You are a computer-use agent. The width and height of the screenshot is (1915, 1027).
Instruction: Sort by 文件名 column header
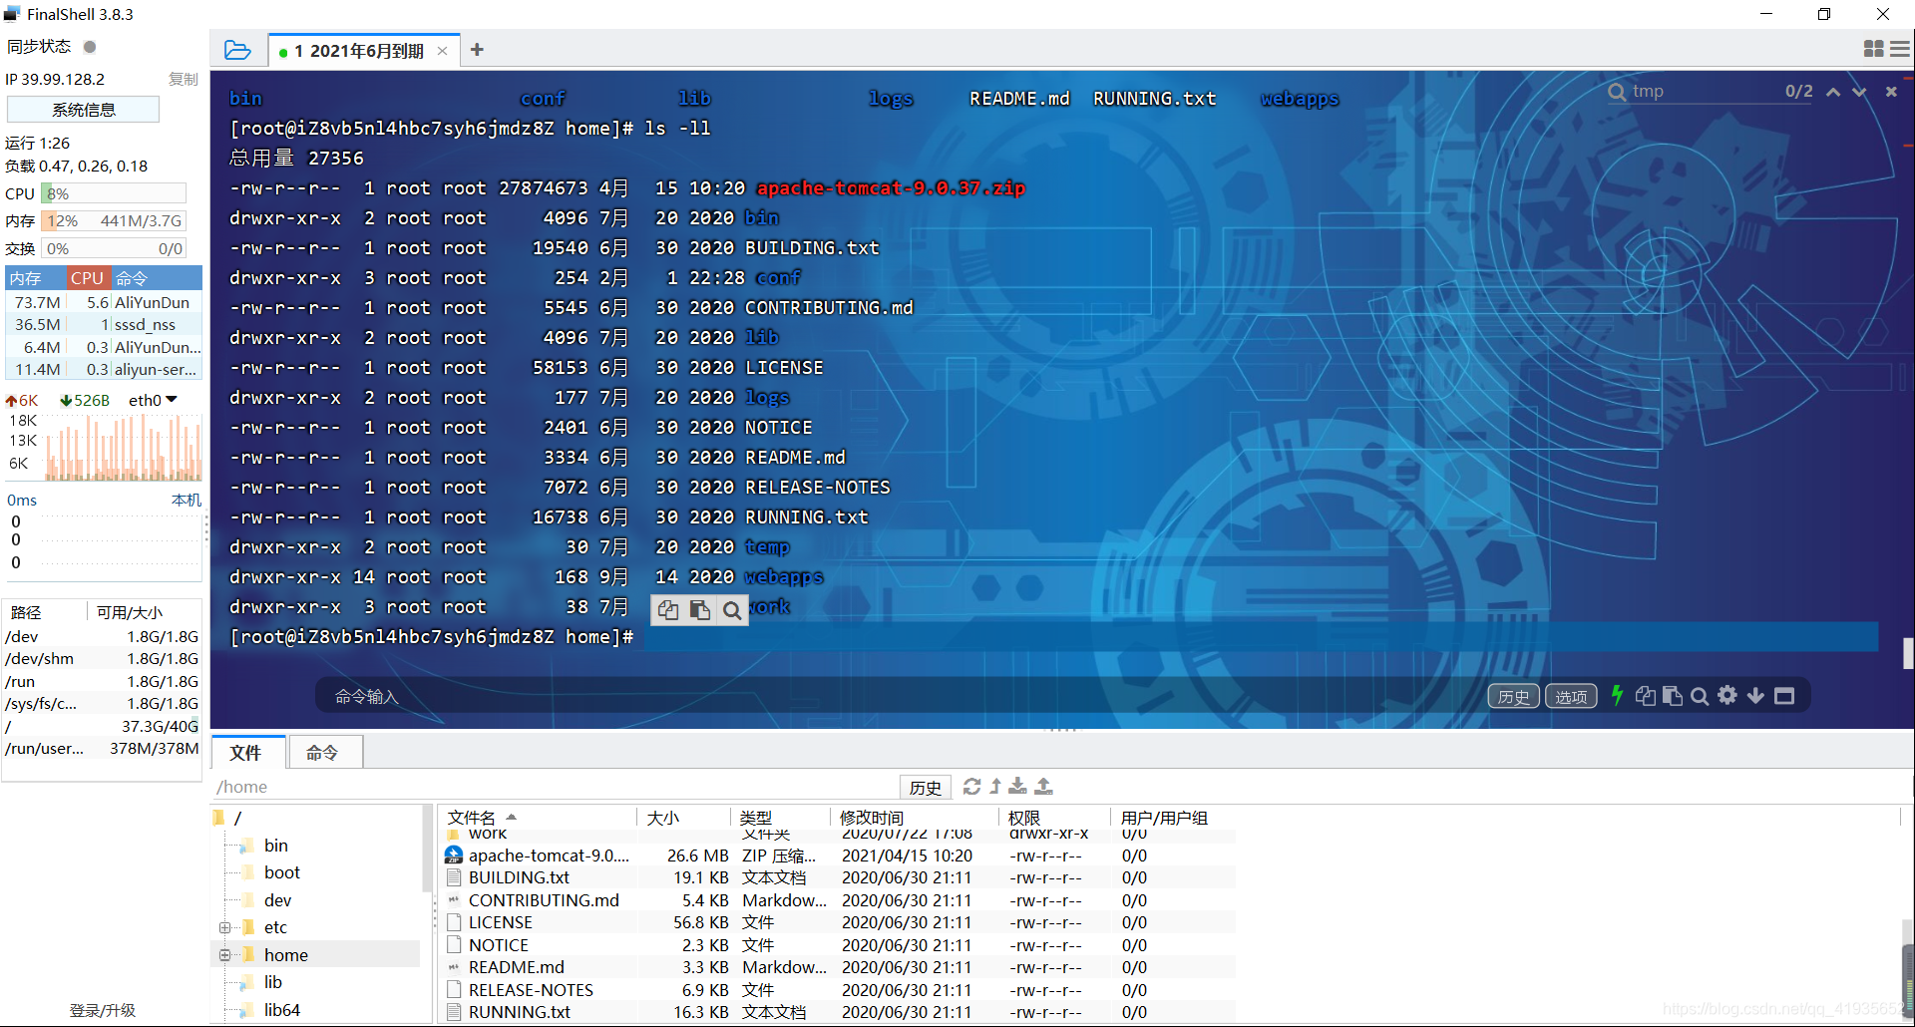(x=539, y=818)
